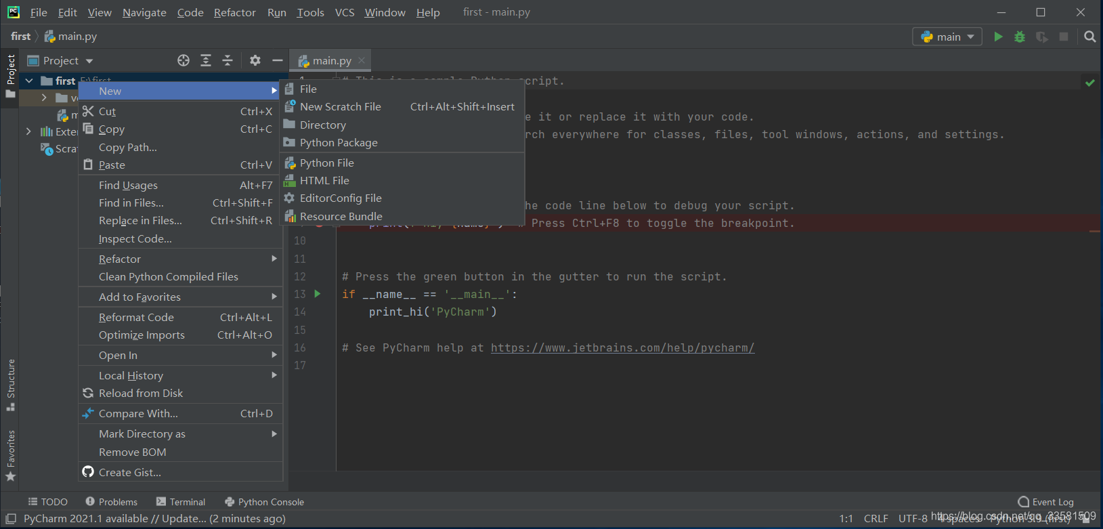Open the Python Console tool window
Screen dimensions: 1103x529
click(x=264, y=502)
